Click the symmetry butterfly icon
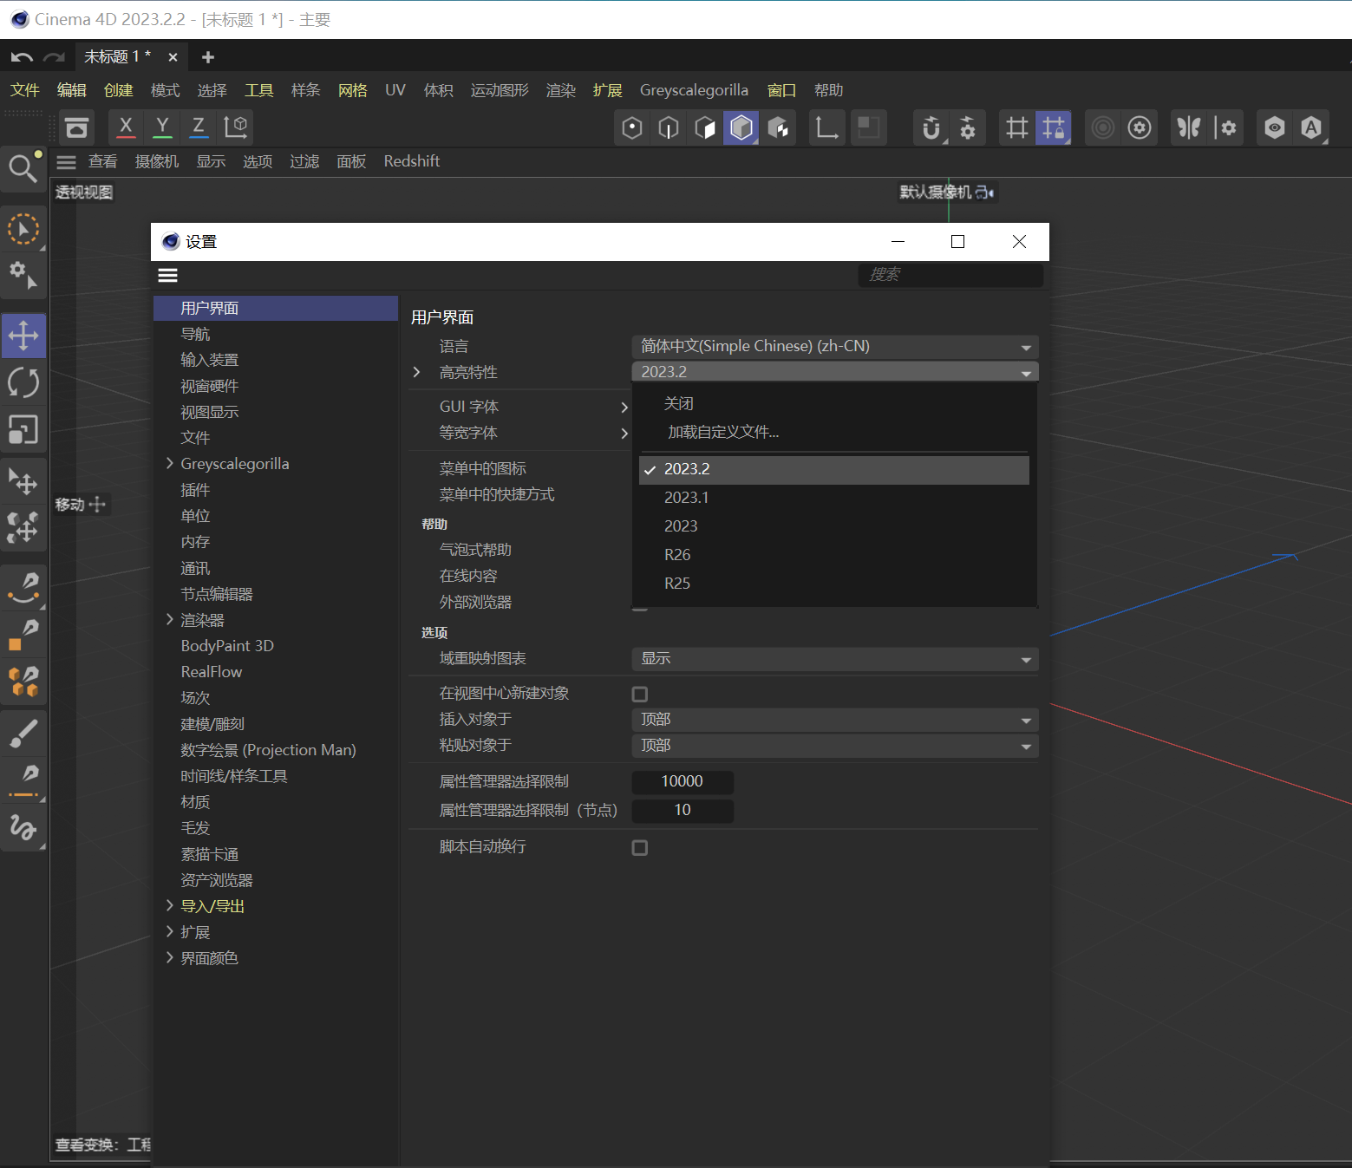The width and height of the screenshot is (1352, 1168). [1188, 128]
